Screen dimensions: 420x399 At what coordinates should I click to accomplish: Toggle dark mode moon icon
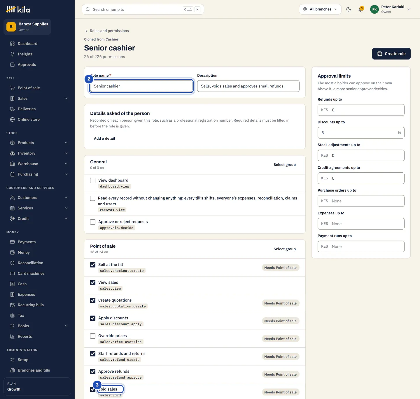349,9
